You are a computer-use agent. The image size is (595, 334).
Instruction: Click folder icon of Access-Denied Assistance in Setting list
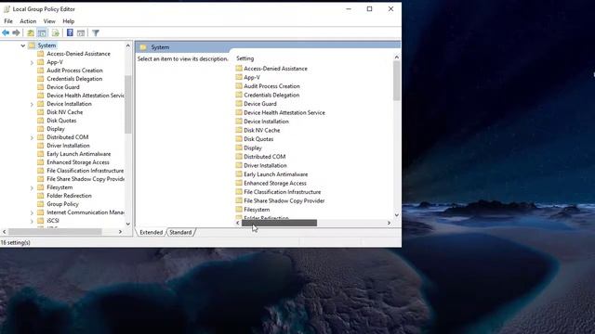(x=239, y=68)
